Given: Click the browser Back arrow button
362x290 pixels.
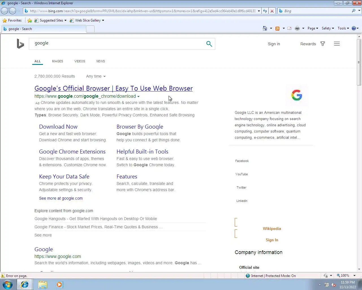Looking at the screenshot, I should [x=5, y=11].
